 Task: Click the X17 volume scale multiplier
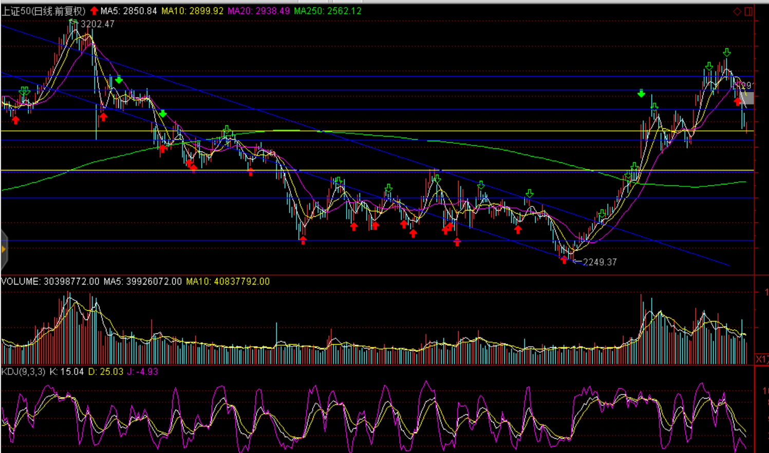tap(761, 359)
